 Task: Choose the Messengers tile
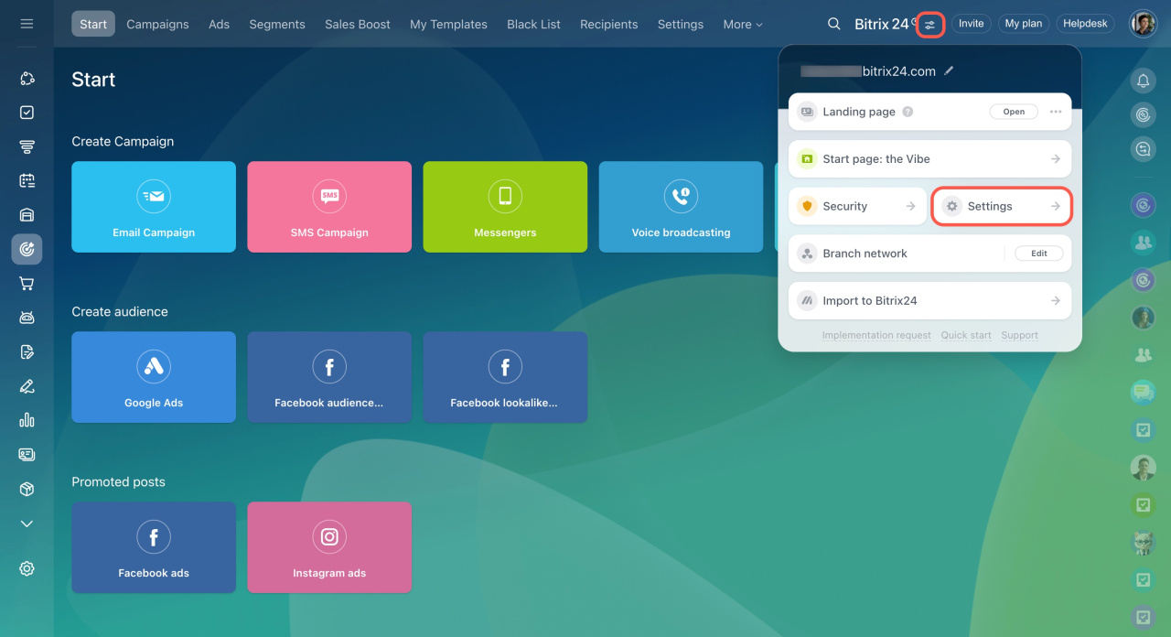pyautogui.click(x=505, y=207)
